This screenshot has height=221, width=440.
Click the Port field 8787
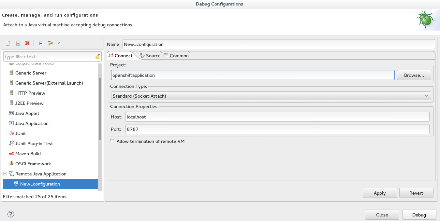click(x=277, y=129)
